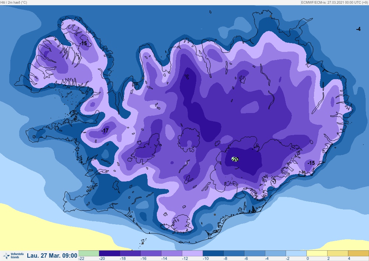Image resolution: width=369 pixels, height=261 pixels.
Task: Click the -6 legend scale value
Action: point(246,259)
